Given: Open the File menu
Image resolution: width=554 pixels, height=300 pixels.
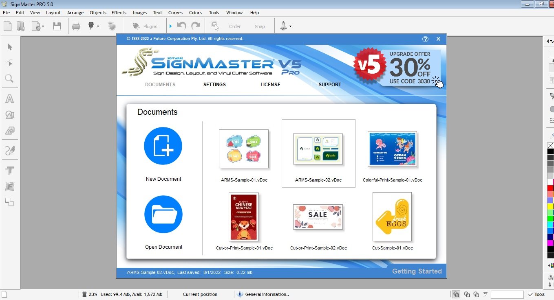Looking at the screenshot, I should (x=6, y=13).
